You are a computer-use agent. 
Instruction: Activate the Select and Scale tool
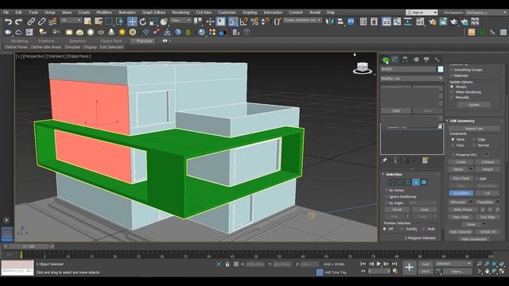click(153, 21)
